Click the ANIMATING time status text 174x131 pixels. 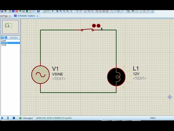point(54,118)
